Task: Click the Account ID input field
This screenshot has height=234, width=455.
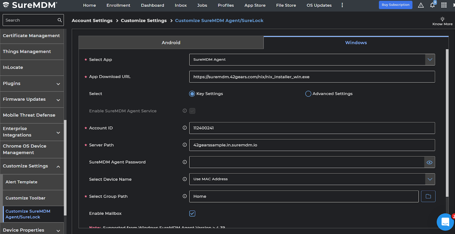Action: [x=312, y=128]
